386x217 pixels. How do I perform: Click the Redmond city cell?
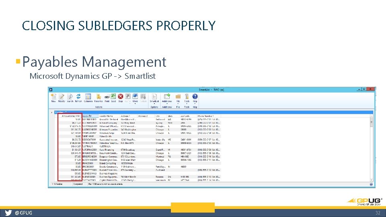tap(160, 119)
